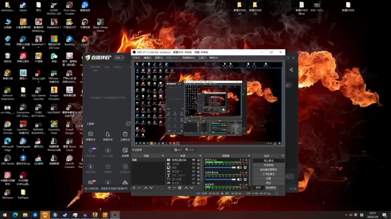The width and height of the screenshot is (391, 219).
Task: Add a source with the Sources plus icon
Action: 169,188
